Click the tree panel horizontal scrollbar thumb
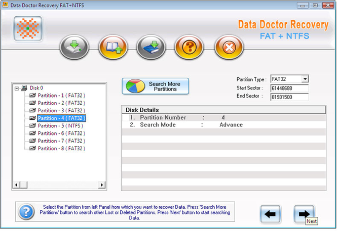This screenshot has height=231, width=337. coord(24,184)
